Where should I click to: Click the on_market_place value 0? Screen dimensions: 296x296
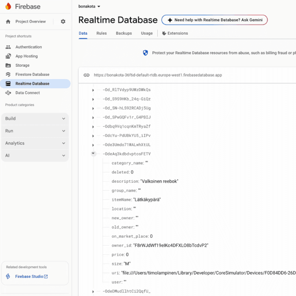tap(151, 236)
